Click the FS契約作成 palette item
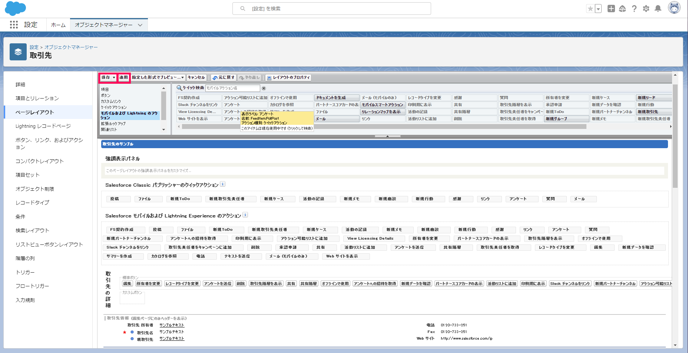 click(x=199, y=98)
